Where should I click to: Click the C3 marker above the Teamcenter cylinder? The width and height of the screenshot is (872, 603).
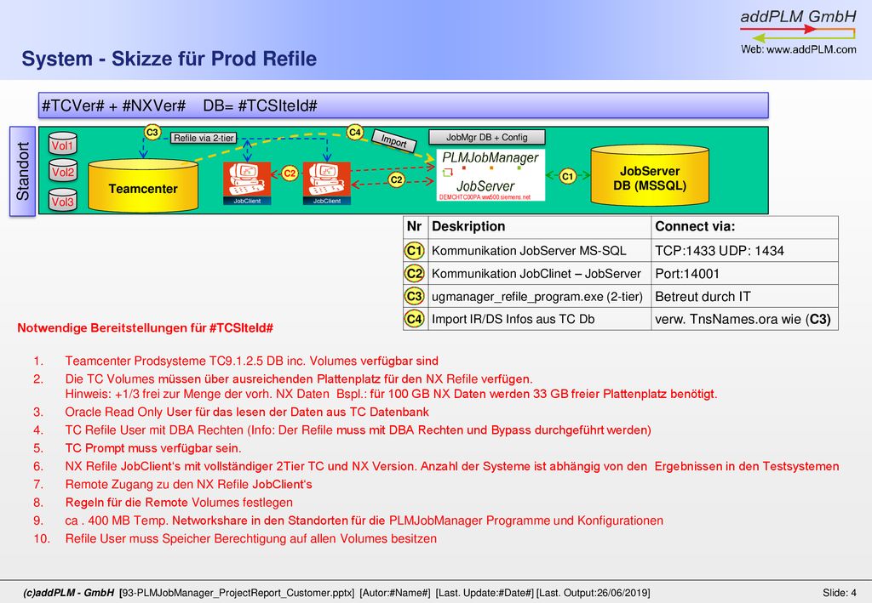152,132
